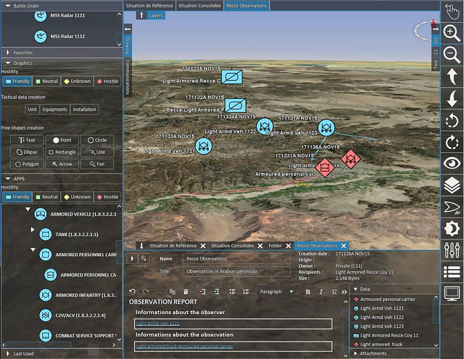Click the zoom out magnifier icon
Viewport: 464px width, 359px height.
(452, 55)
